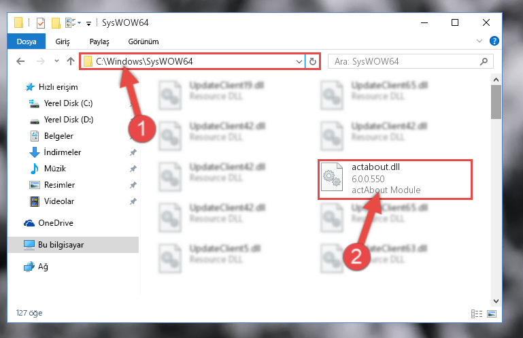Go up one folder level
This screenshot has width=523, height=338.
tap(70, 61)
